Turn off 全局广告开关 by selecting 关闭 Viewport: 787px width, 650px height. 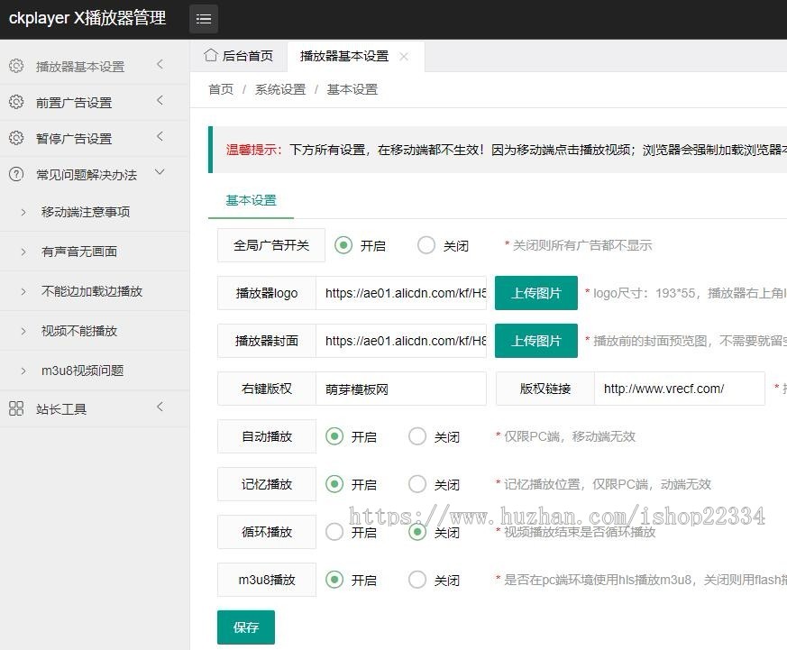[x=426, y=244]
